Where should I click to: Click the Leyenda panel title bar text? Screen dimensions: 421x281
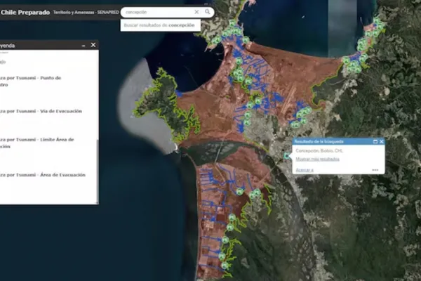[7, 46]
